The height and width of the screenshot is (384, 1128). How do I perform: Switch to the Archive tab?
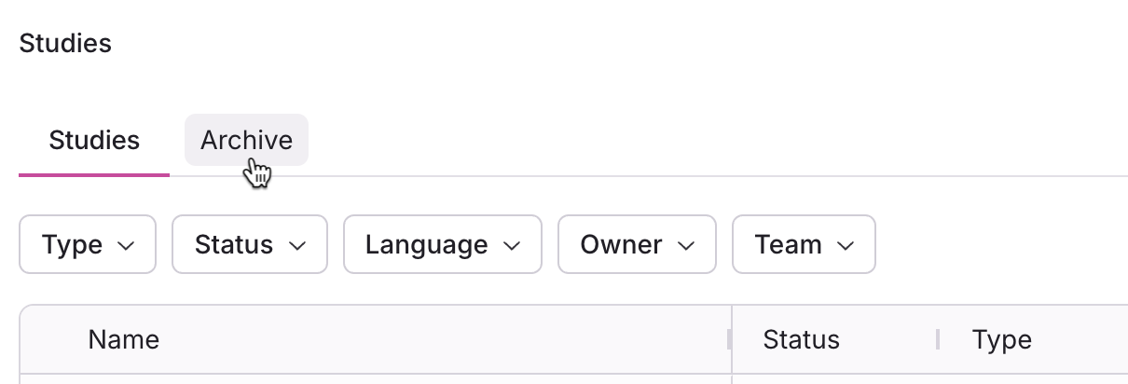pos(246,141)
